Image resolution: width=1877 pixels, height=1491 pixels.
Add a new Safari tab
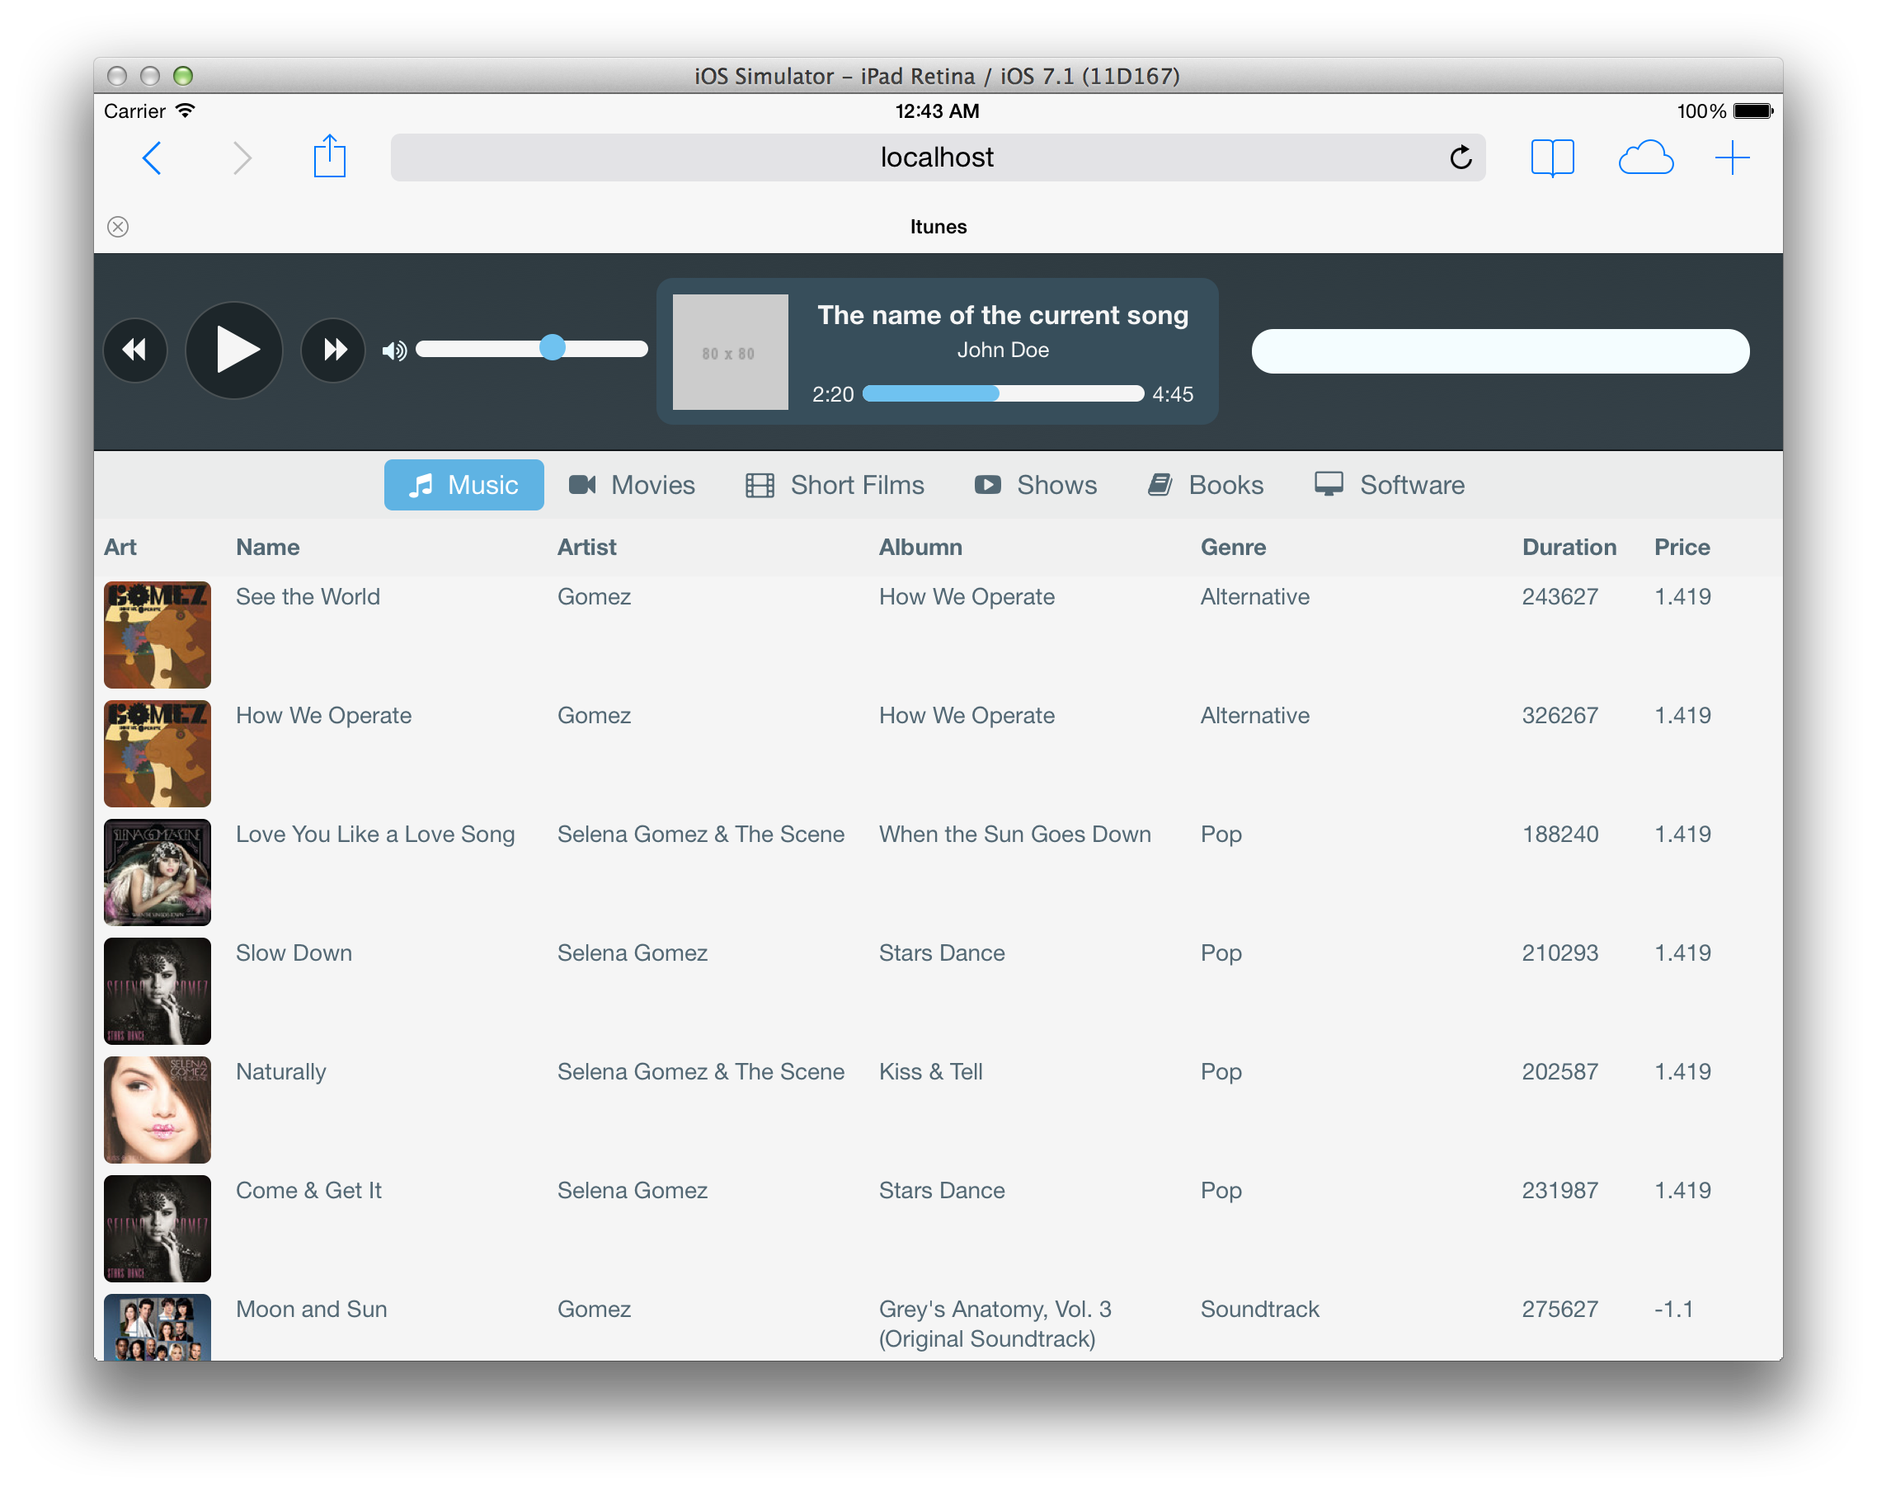1732,158
